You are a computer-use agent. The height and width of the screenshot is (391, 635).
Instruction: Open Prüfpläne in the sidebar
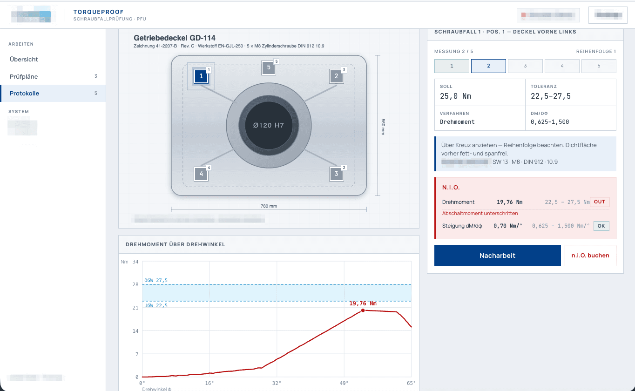53,76
